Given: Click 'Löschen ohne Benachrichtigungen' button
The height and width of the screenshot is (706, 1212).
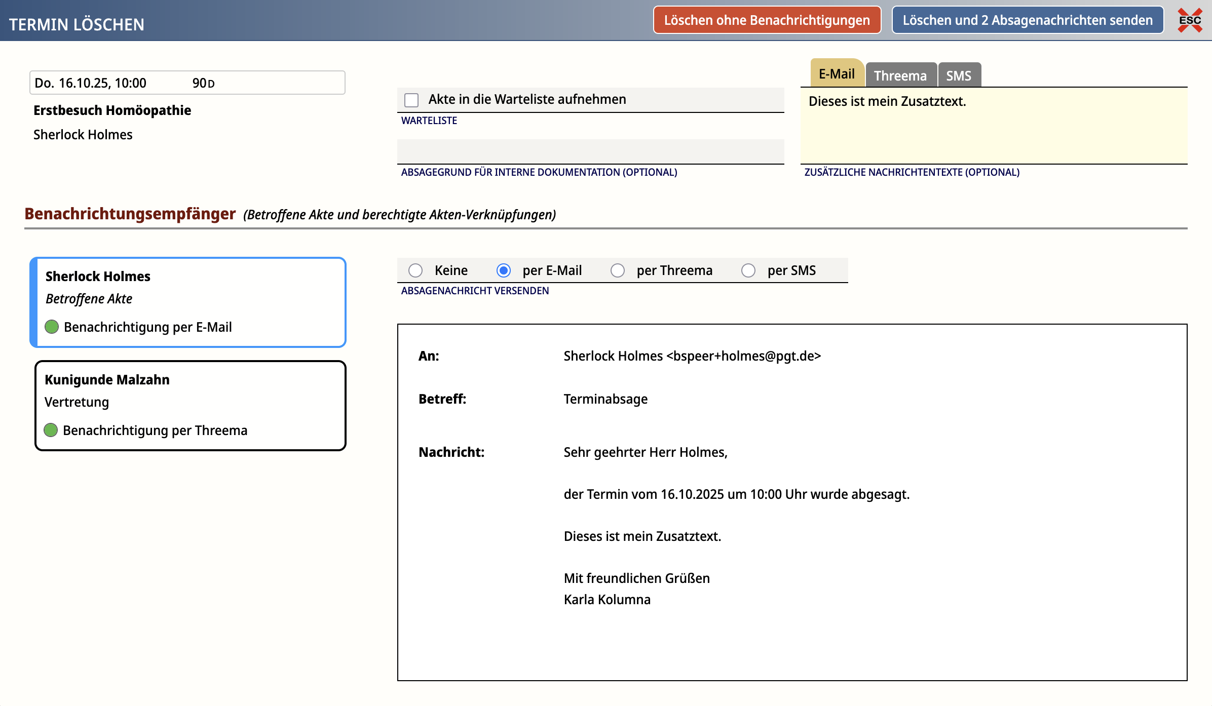Looking at the screenshot, I should pos(767,20).
